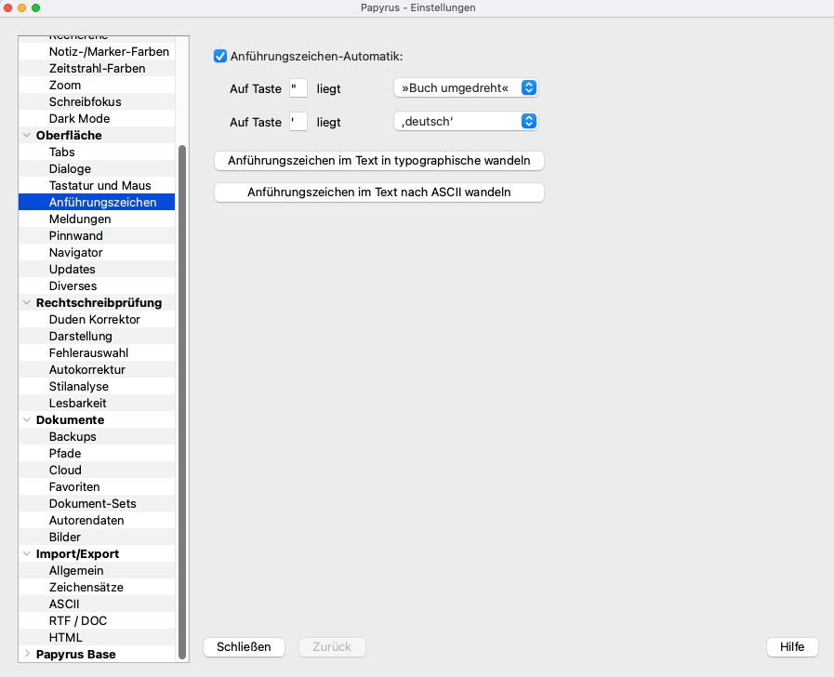The image size is (834, 677).
Task: Open Backups settings
Action: tap(97, 437)
